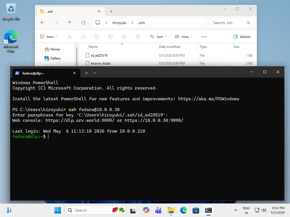Click the Delete trash icon in File Explorer
This screenshot has height=217, width=290.
click(138, 37)
